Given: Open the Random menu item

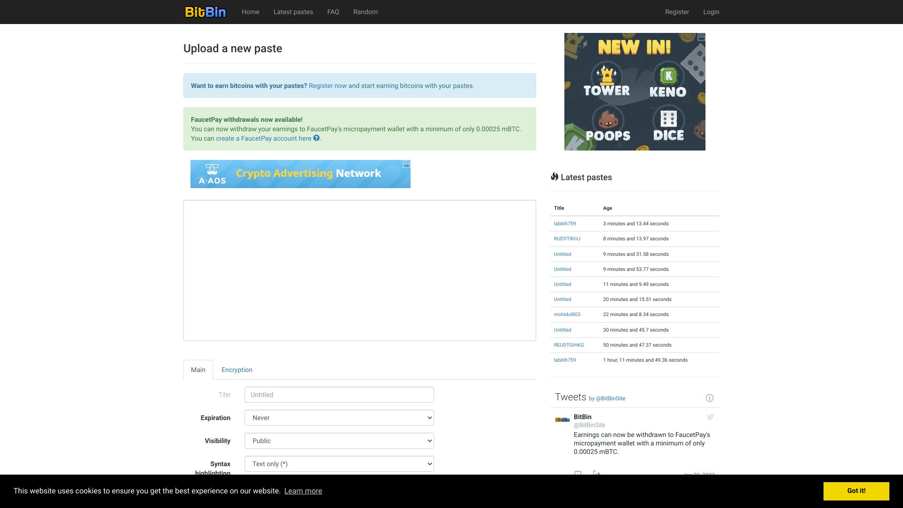Looking at the screenshot, I should [x=365, y=12].
